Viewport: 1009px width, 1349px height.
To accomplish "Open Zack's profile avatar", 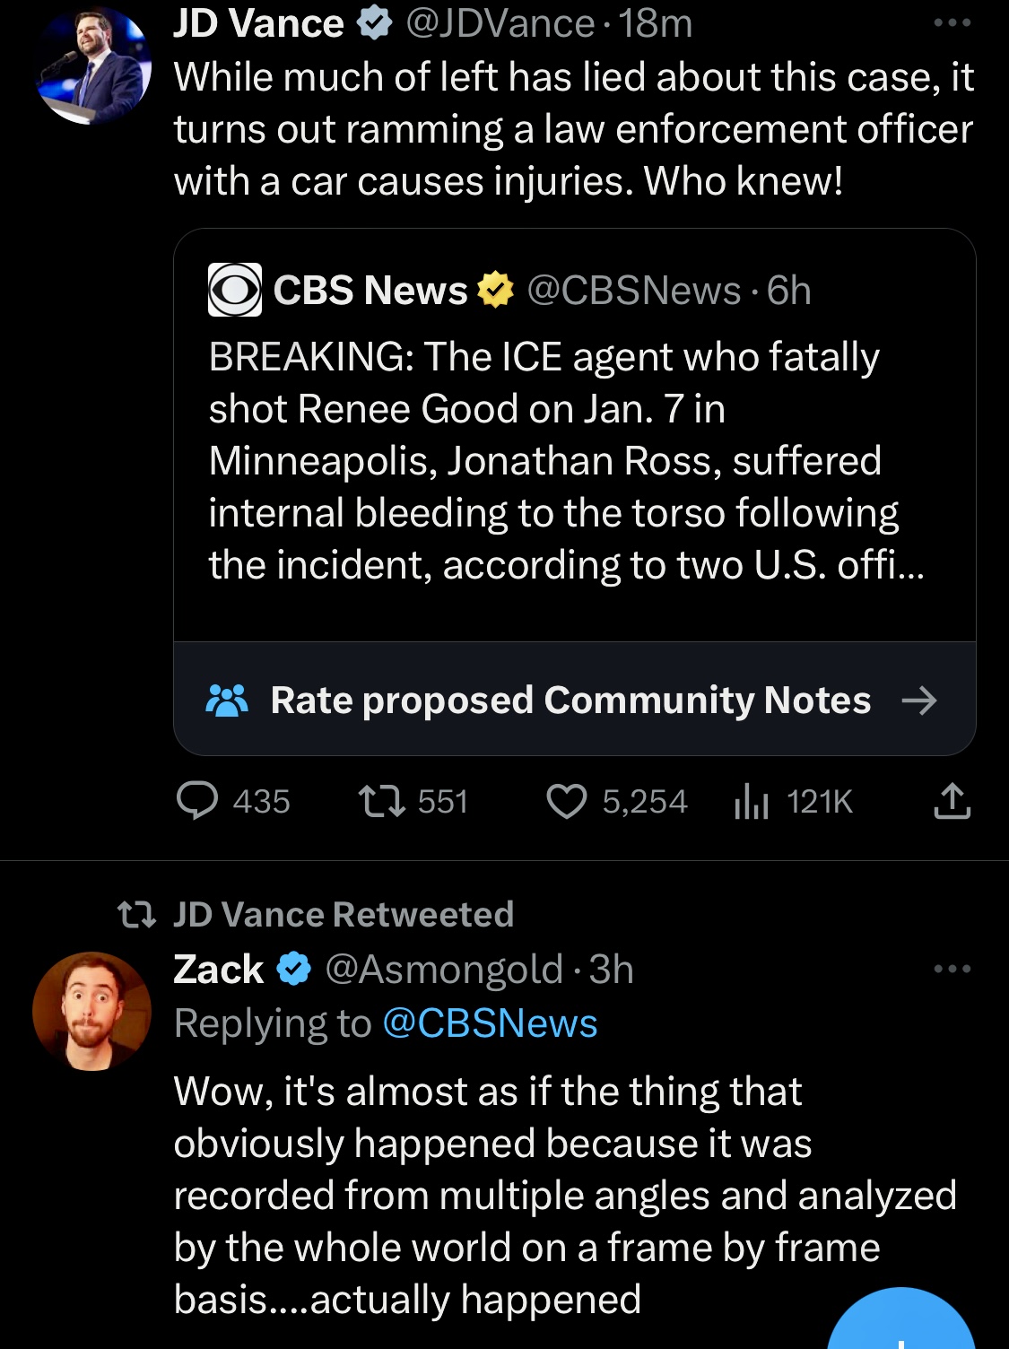I will (x=91, y=1011).
